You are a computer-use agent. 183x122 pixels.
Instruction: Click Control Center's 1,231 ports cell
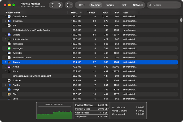click(105, 16)
